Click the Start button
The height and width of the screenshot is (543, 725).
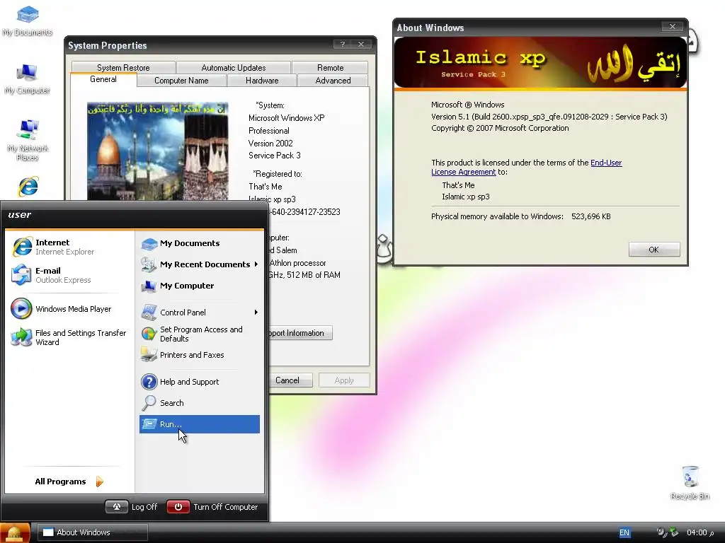tap(16, 533)
